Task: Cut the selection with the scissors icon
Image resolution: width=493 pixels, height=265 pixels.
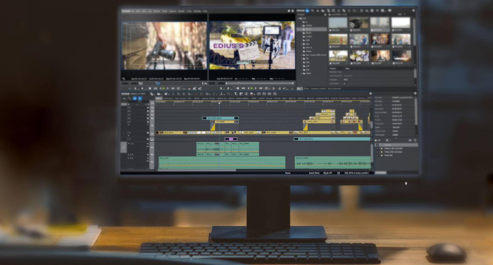Action: pos(173,94)
